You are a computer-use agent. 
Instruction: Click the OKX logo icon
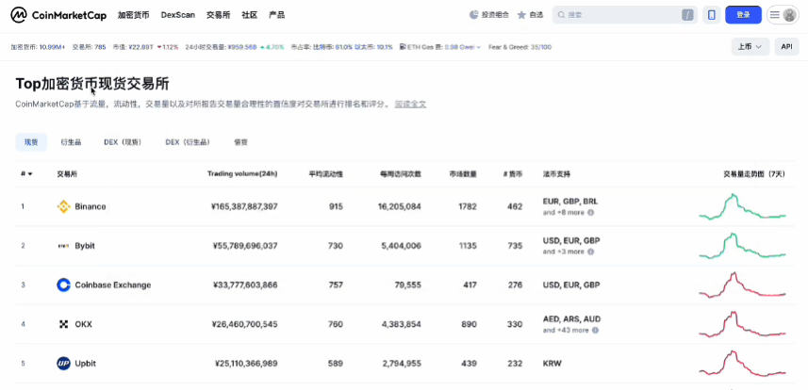pyautogui.click(x=63, y=324)
